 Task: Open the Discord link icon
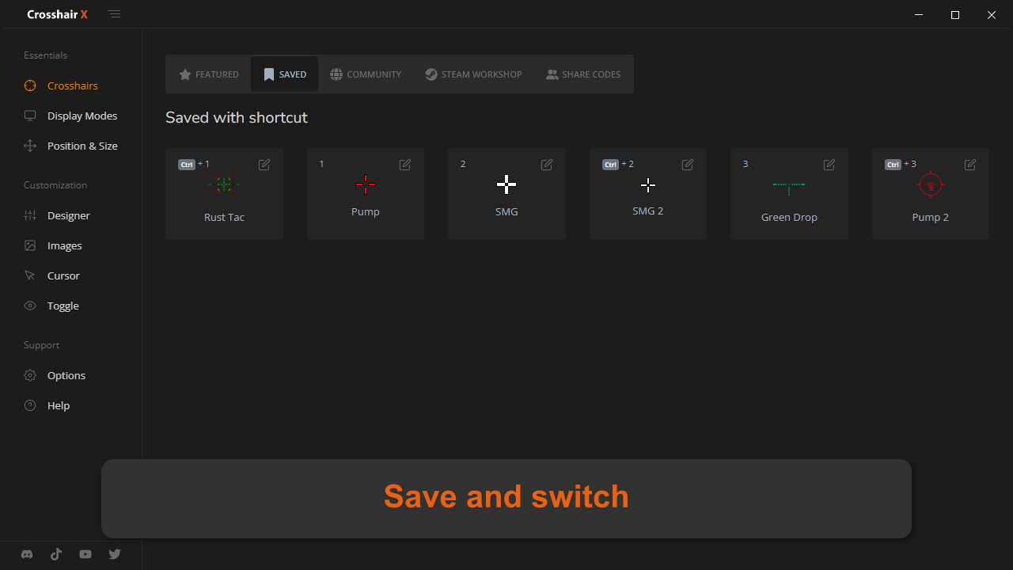(x=27, y=554)
